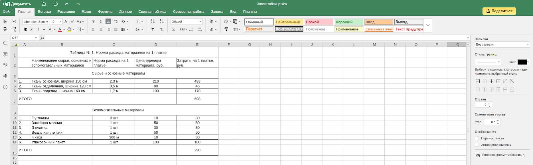Viewport: 533px width, 165px height.
Task: Tick the Автоподбор ширины checkbox
Action: 477,145
